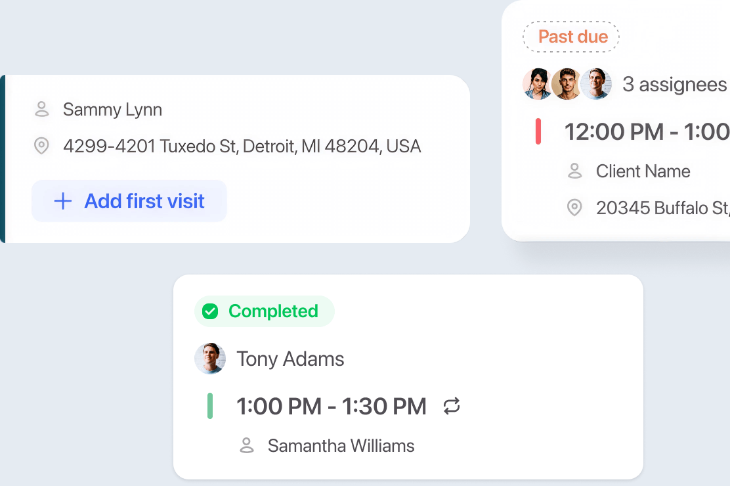Open the 4299-4201 Tuxedo St address
The height and width of the screenshot is (486, 730).
click(242, 146)
